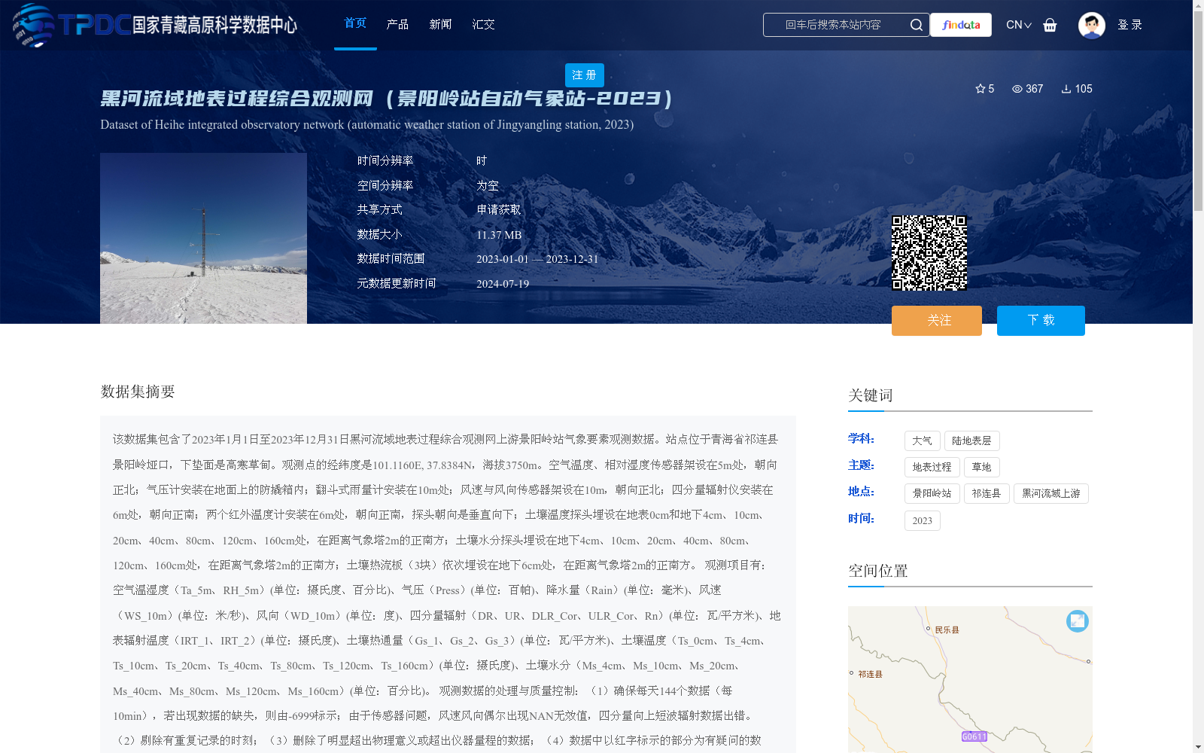Screen dimensions: 1204x753
Task: Click the 2023-01-01 — 2023-12-31 date range
Action: coord(537,259)
